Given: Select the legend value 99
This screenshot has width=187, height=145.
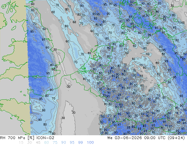Looking at the screenshot, I should (81, 143).
